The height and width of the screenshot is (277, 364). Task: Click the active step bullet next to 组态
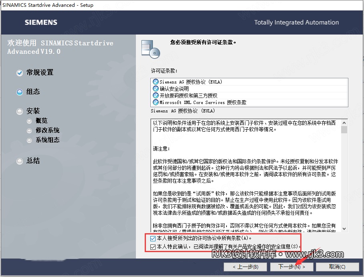click(20, 92)
